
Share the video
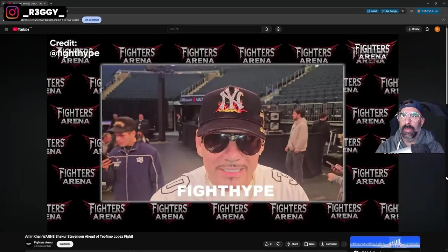pyautogui.click(x=292, y=244)
